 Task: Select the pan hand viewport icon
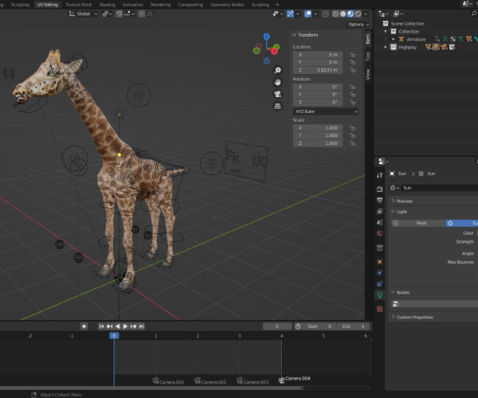(x=277, y=82)
